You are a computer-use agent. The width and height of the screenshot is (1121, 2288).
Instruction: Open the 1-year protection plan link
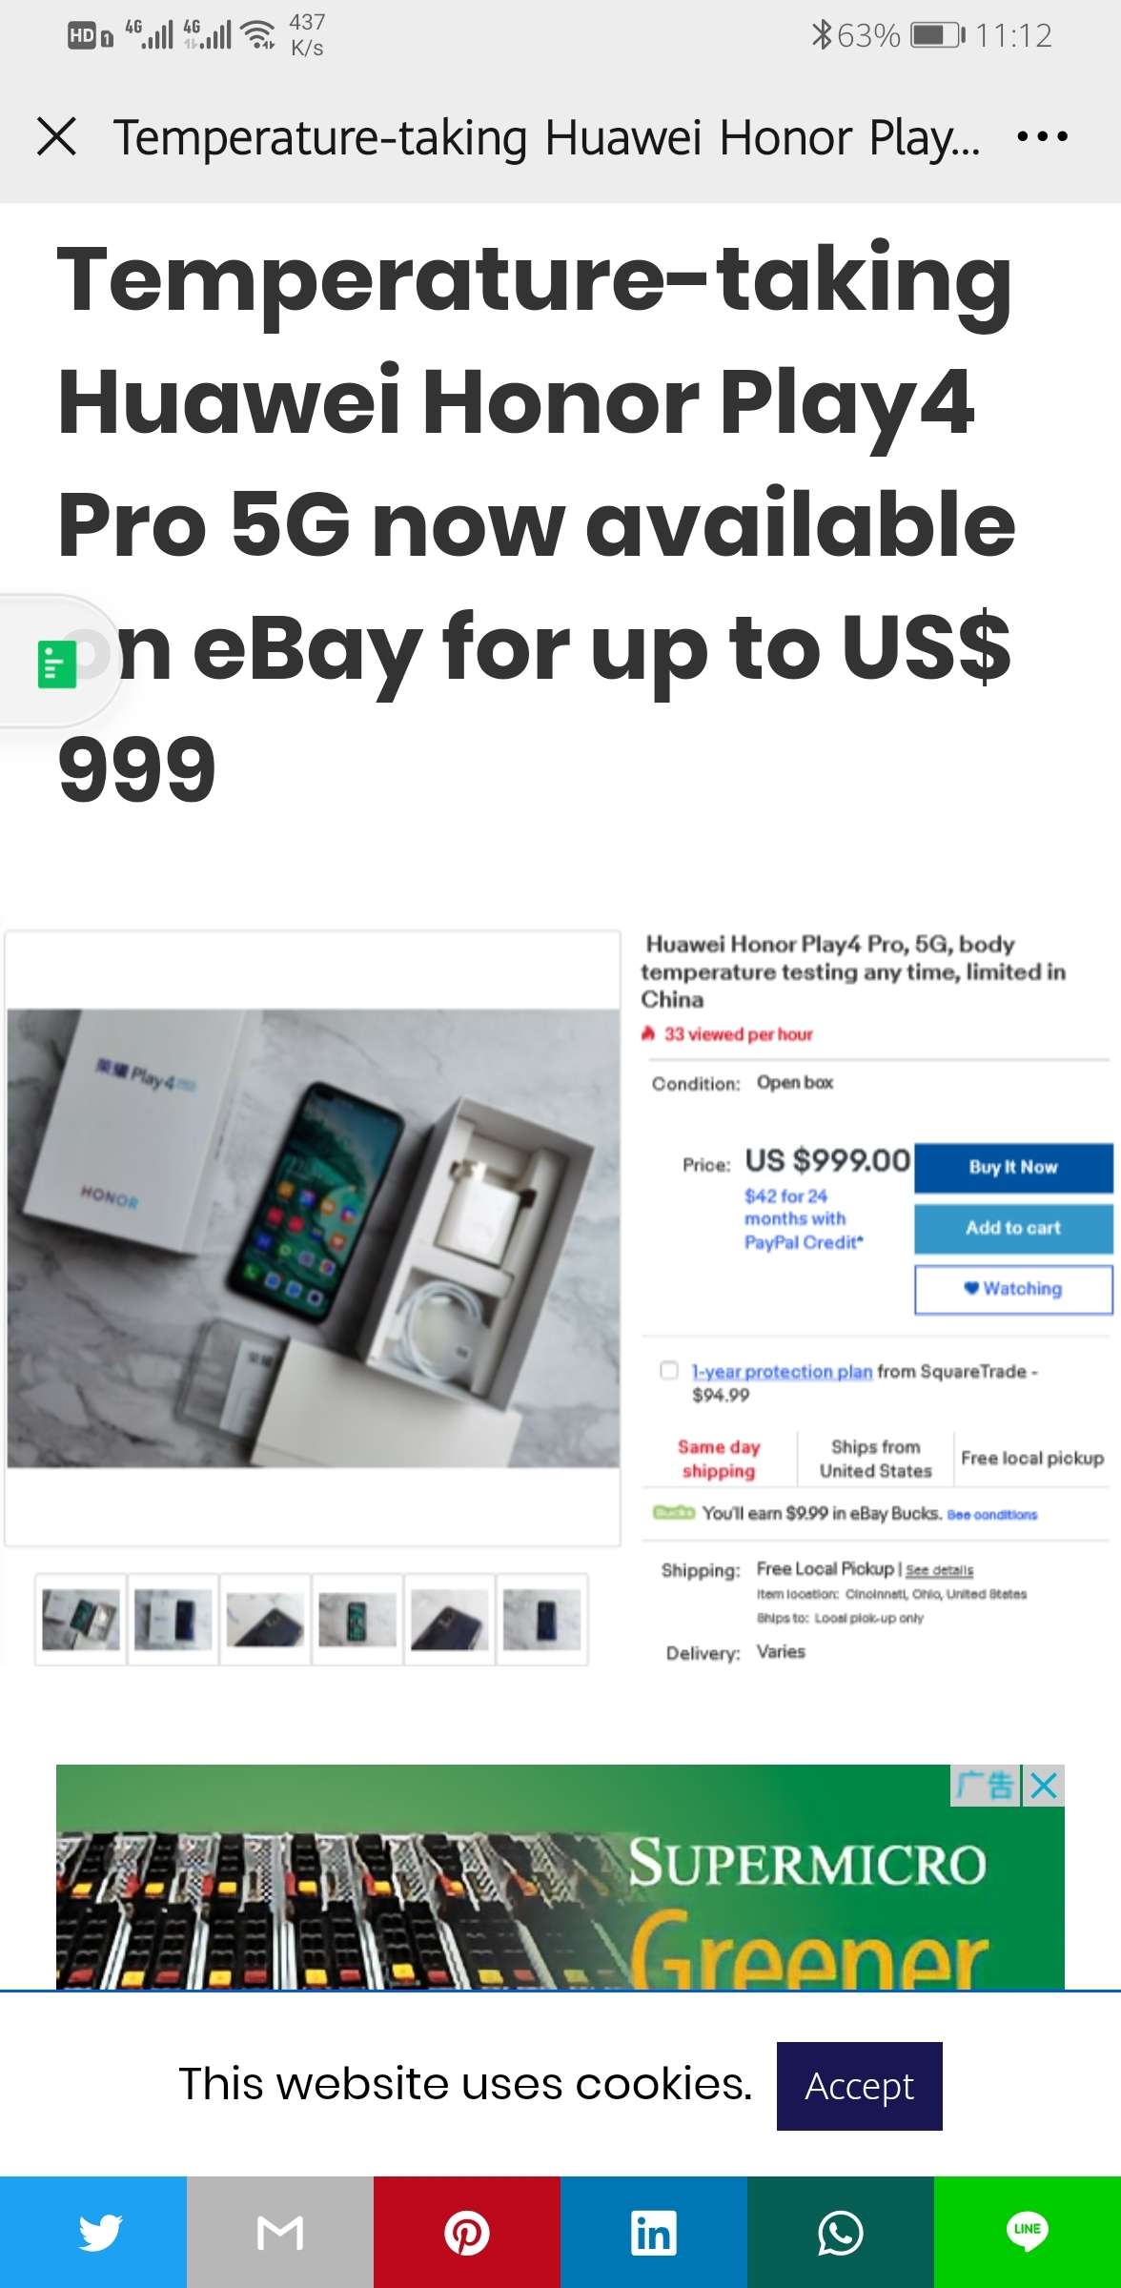(x=782, y=1371)
